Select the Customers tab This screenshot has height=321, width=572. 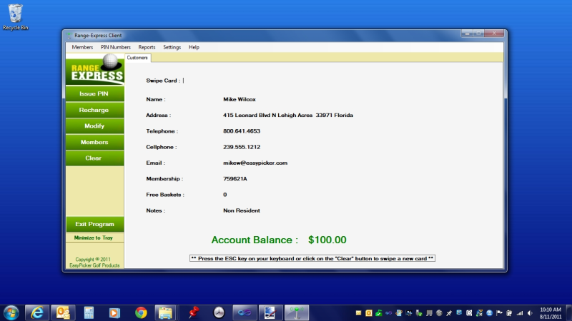[137, 57]
